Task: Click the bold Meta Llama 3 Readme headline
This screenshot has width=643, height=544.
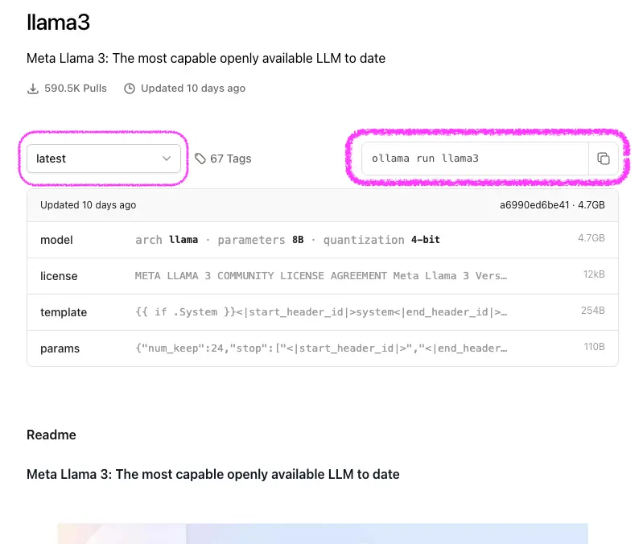Action: pyautogui.click(x=213, y=474)
